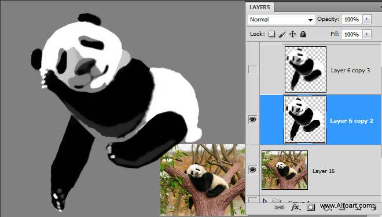Open the Normal blend mode dropdown
The height and width of the screenshot is (217, 382).
pyautogui.click(x=281, y=20)
